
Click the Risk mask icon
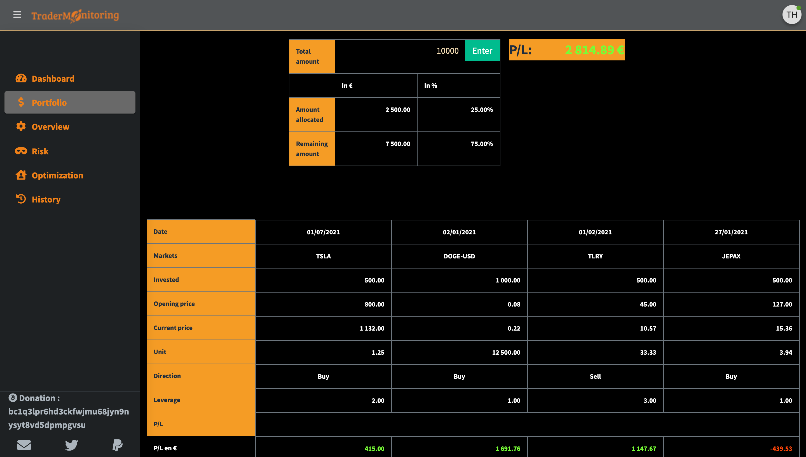point(21,151)
